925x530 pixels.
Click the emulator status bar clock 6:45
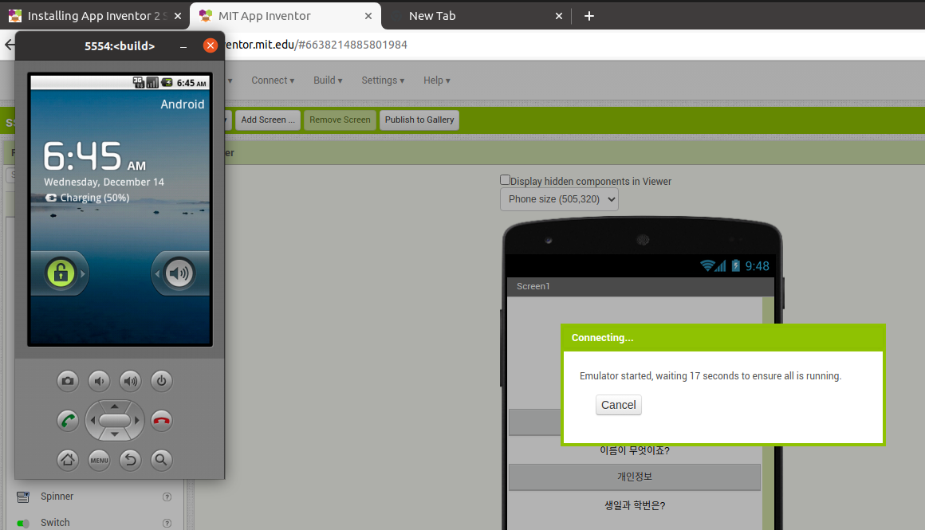tap(191, 83)
